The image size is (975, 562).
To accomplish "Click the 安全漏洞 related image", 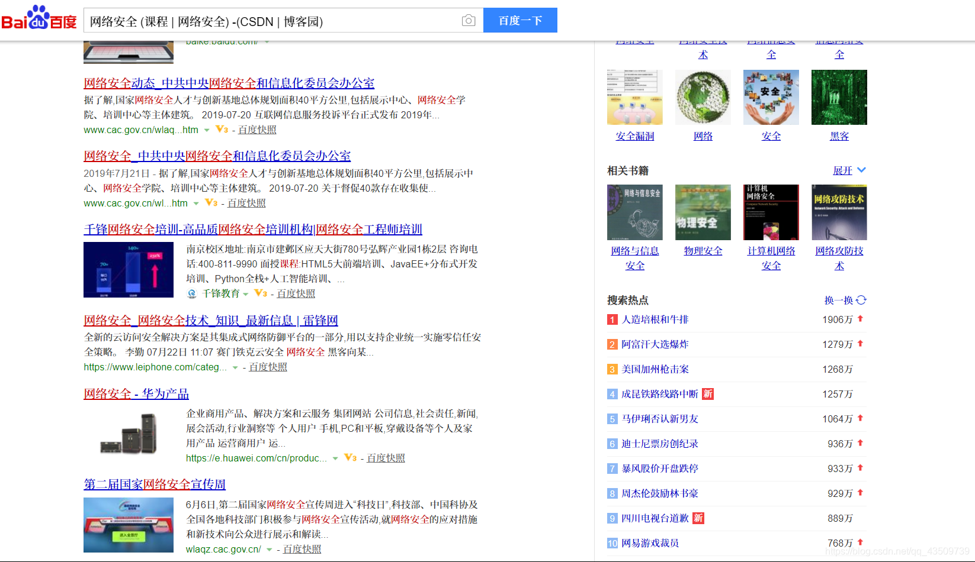I will coord(635,97).
